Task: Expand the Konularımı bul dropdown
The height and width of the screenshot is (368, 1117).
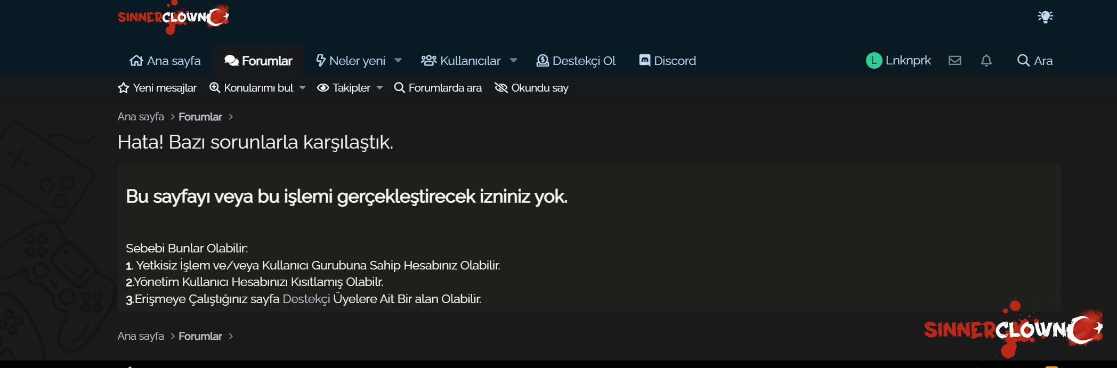Action: point(302,87)
